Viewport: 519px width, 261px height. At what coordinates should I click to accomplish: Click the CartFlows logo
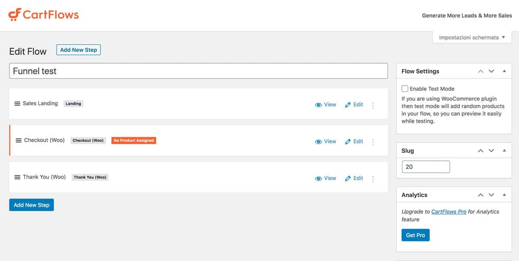[44, 15]
